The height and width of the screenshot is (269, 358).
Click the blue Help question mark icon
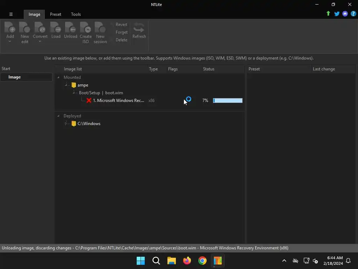coord(353,14)
